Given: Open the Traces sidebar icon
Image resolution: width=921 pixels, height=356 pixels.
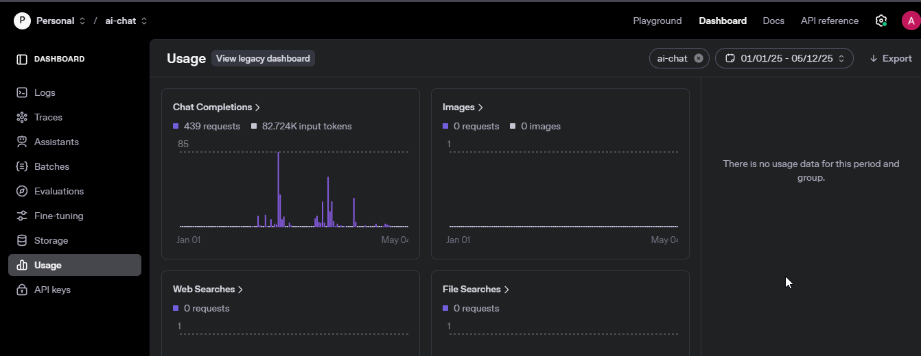Looking at the screenshot, I should click(22, 117).
